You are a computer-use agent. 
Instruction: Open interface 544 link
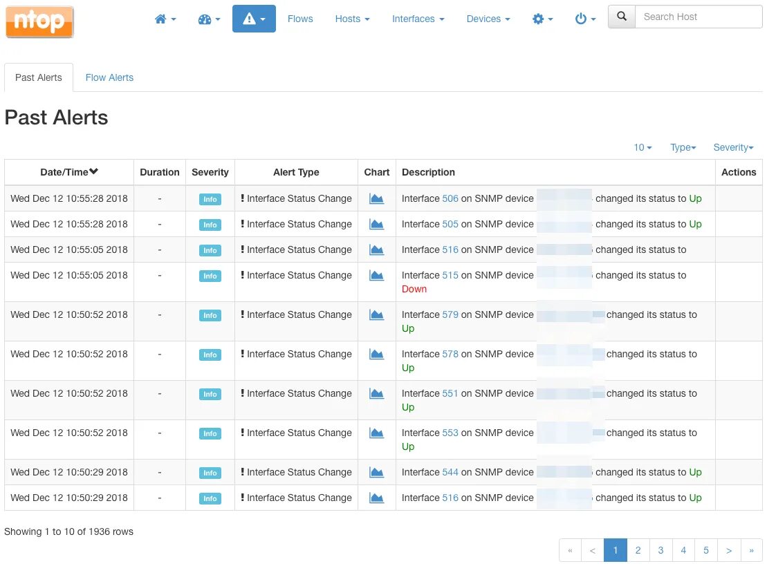pos(450,472)
